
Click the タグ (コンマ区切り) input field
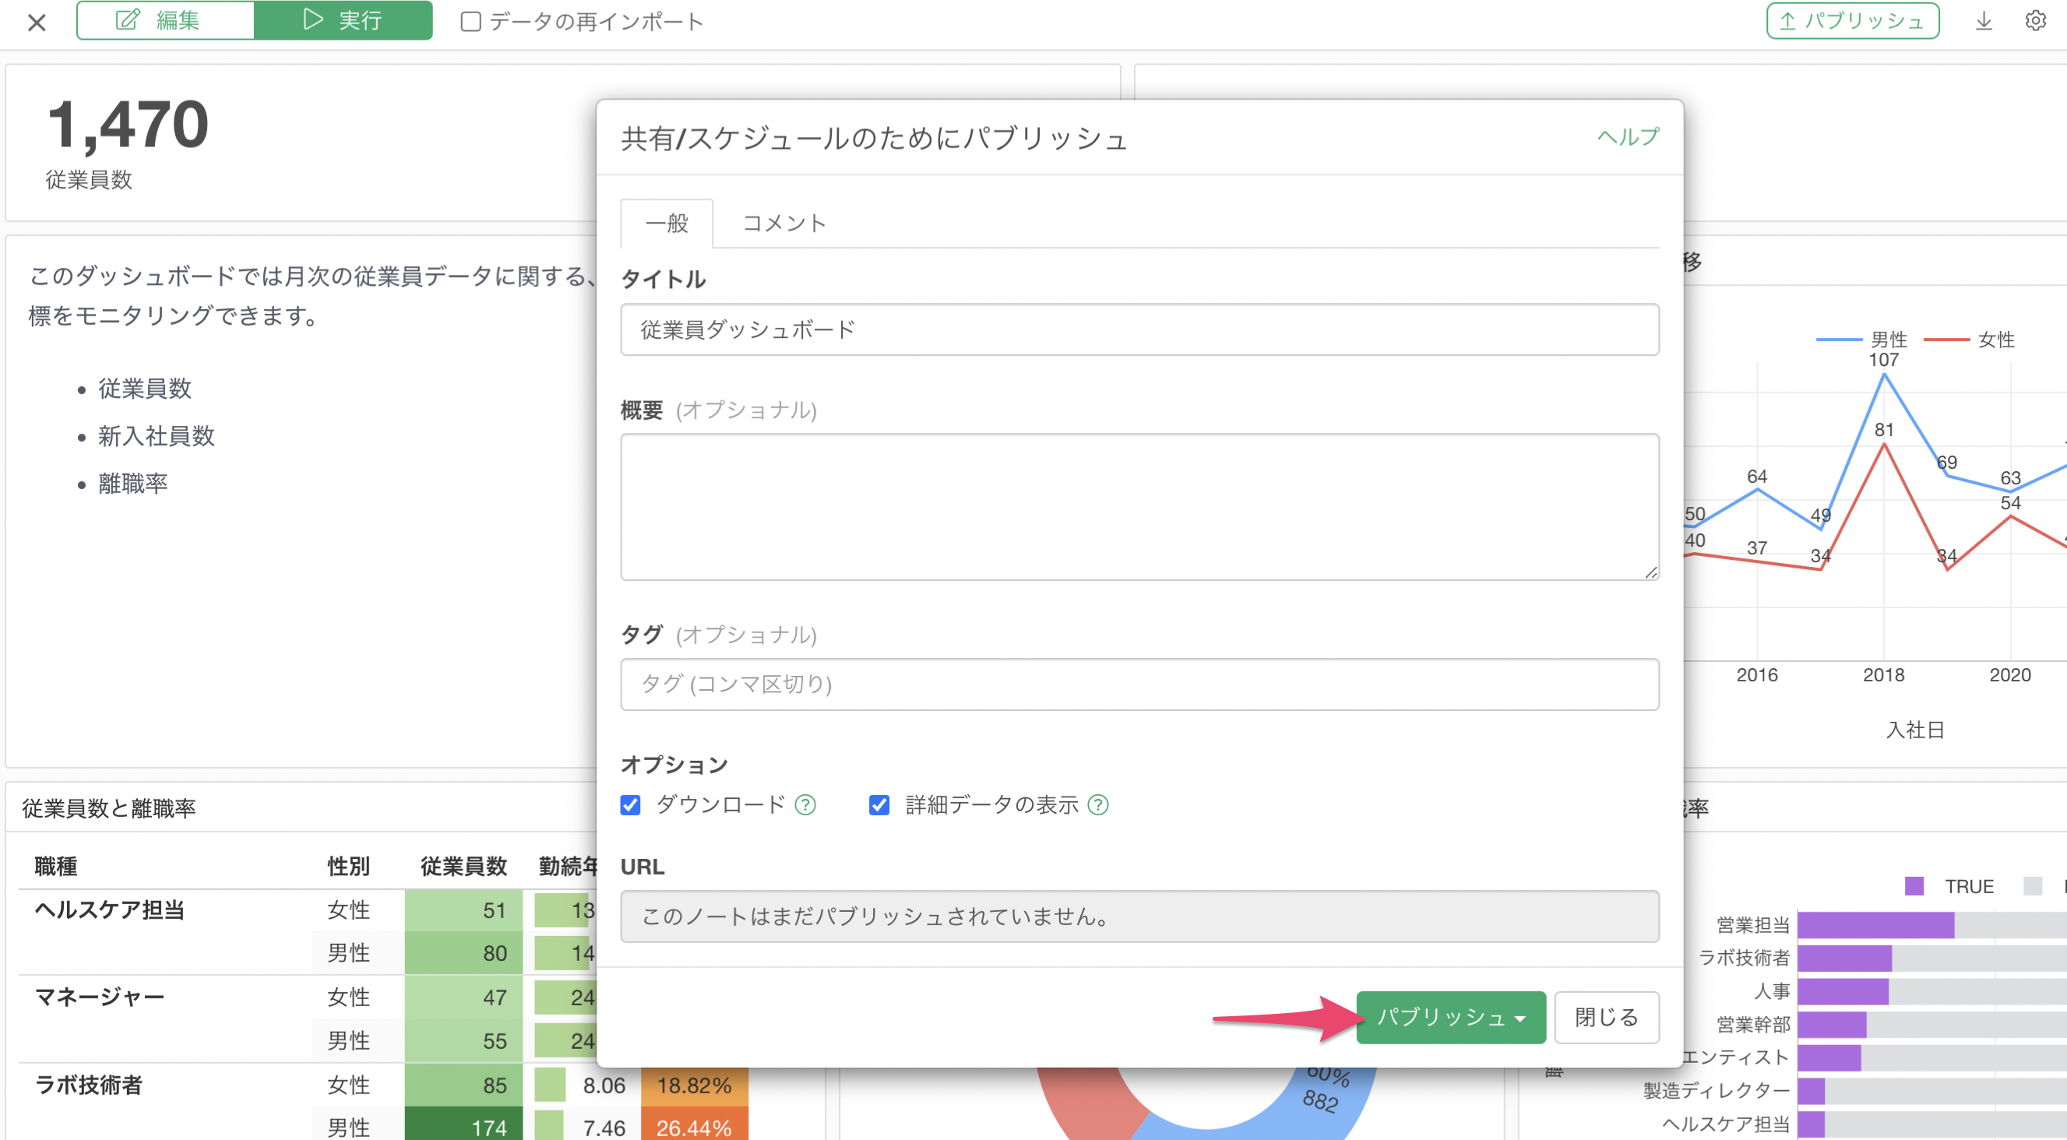coord(1139,684)
